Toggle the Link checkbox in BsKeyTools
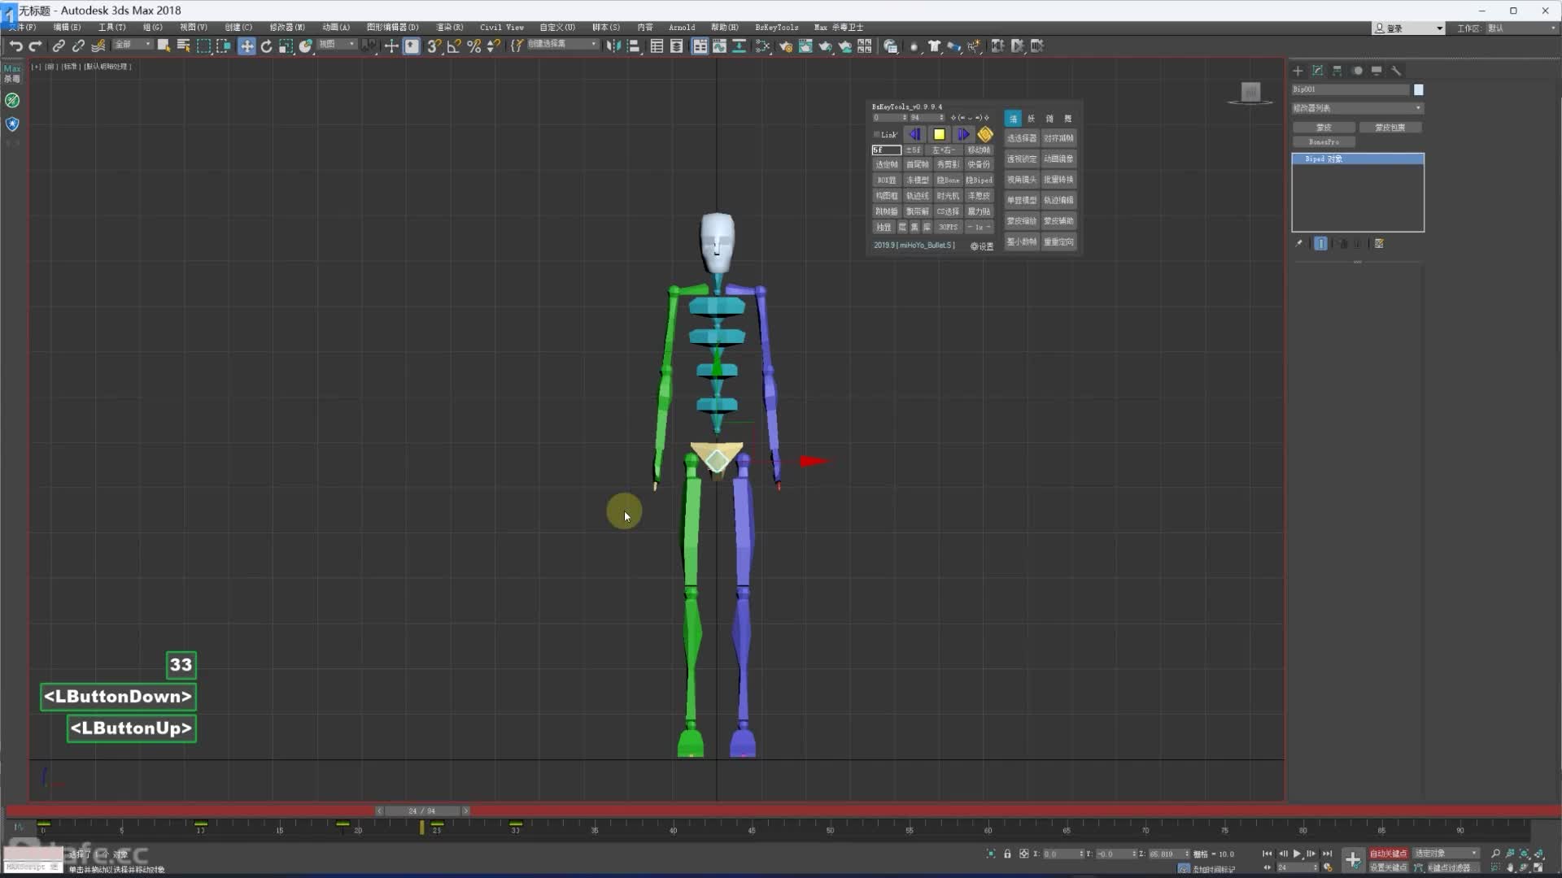 click(x=877, y=134)
